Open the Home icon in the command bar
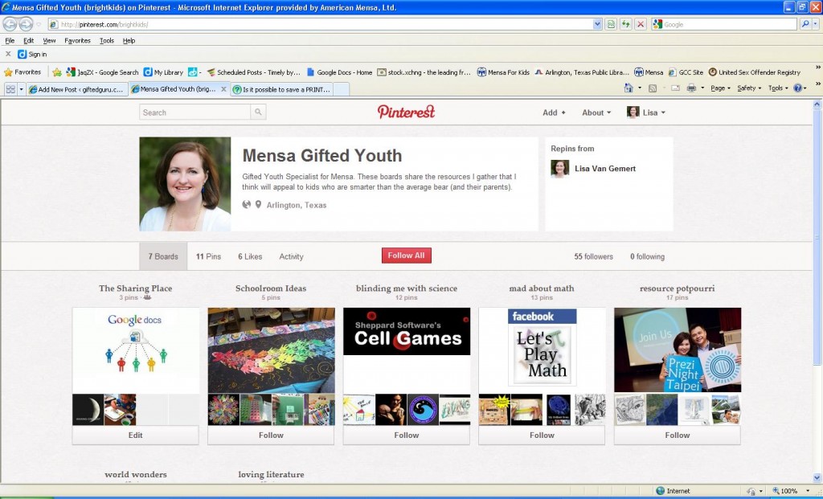 629,88
